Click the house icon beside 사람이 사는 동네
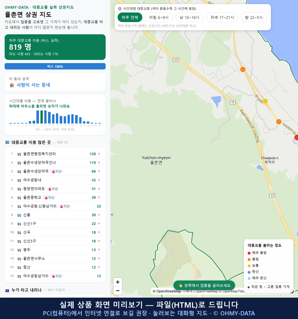The width and height of the screenshot is (298, 319). [12, 85]
